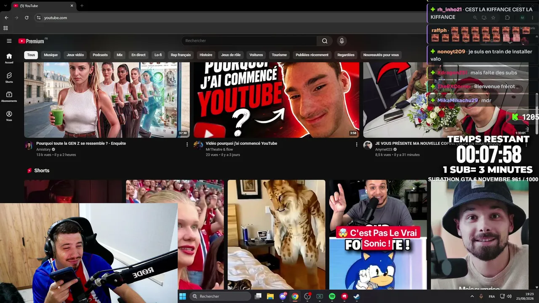Open options for the MrTheatre video
Screen dimensions: 539x303
(x=356, y=144)
